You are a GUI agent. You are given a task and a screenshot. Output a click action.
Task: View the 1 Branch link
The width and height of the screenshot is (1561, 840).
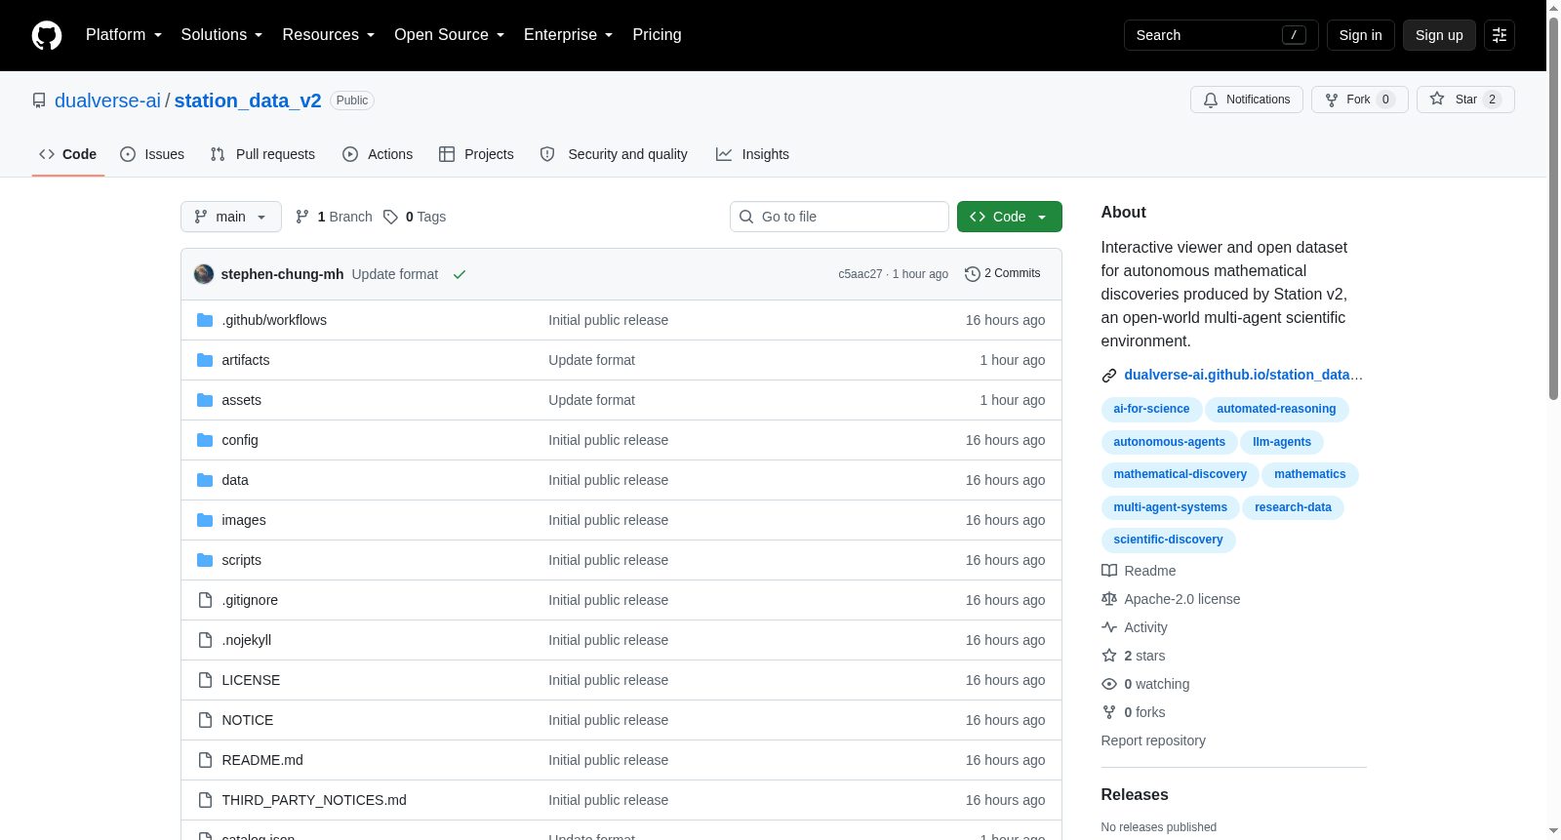[334, 217]
